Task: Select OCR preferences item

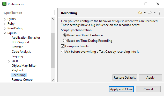Action: (15, 61)
